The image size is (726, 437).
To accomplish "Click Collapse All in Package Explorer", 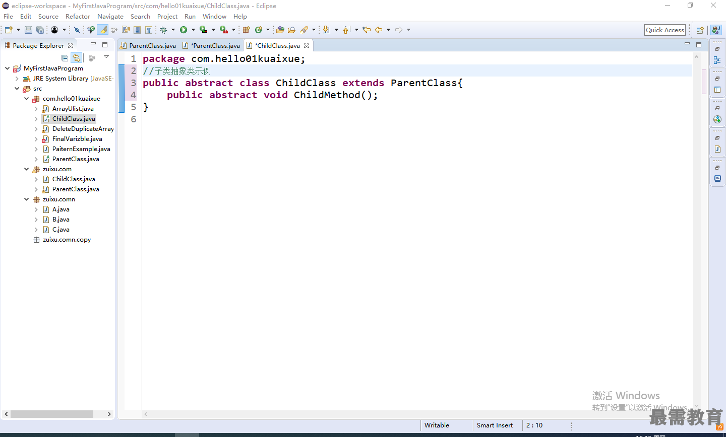I will (65, 58).
